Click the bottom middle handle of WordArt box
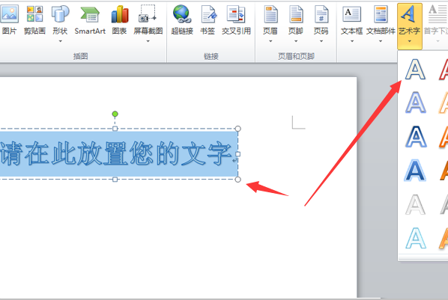 coord(115,180)
